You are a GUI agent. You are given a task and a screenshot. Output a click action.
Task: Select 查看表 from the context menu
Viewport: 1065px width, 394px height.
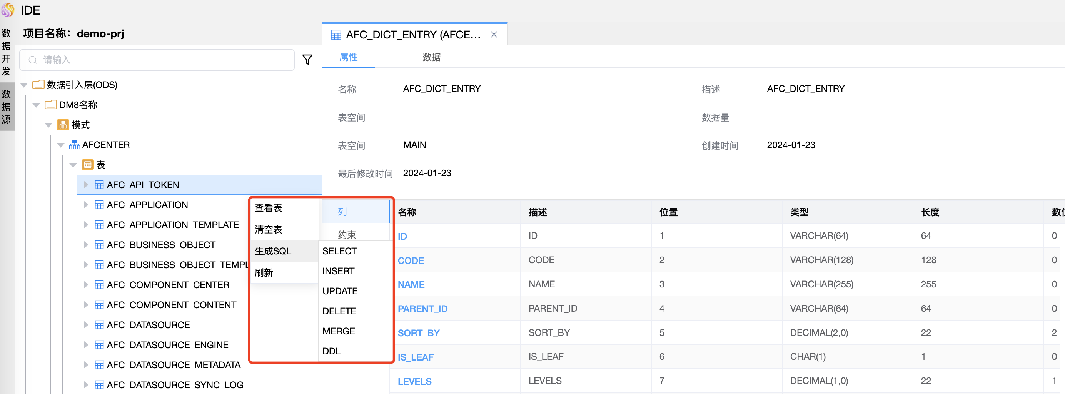pos(269,209)
